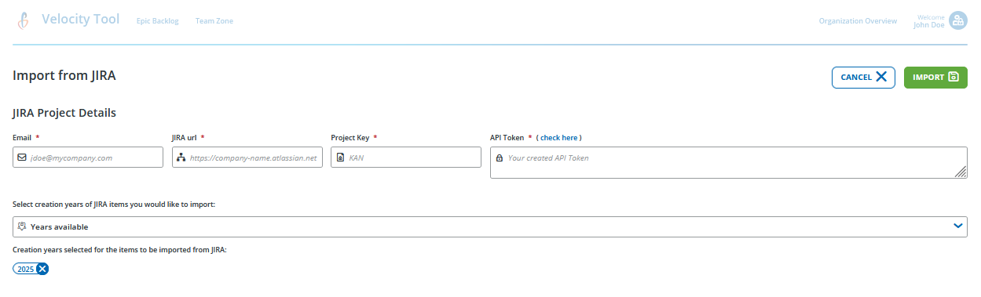Click the lock icon in API Token field
The image size is (981, 297).
click(x=500, y=158)
